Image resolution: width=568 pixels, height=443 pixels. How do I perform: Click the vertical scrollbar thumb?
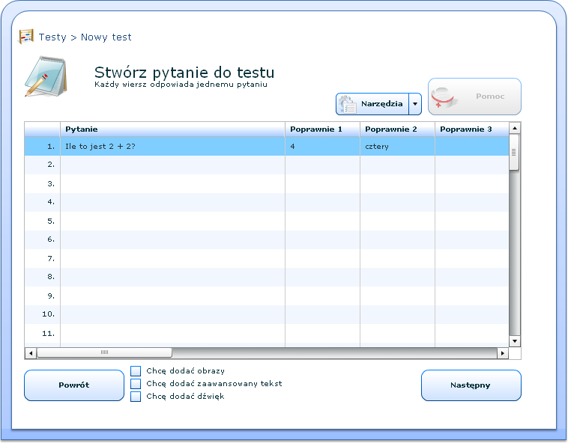(514, 152)
